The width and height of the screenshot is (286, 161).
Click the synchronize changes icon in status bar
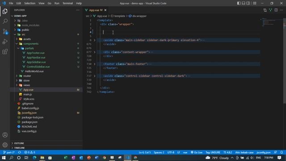(x=20, y=152)
